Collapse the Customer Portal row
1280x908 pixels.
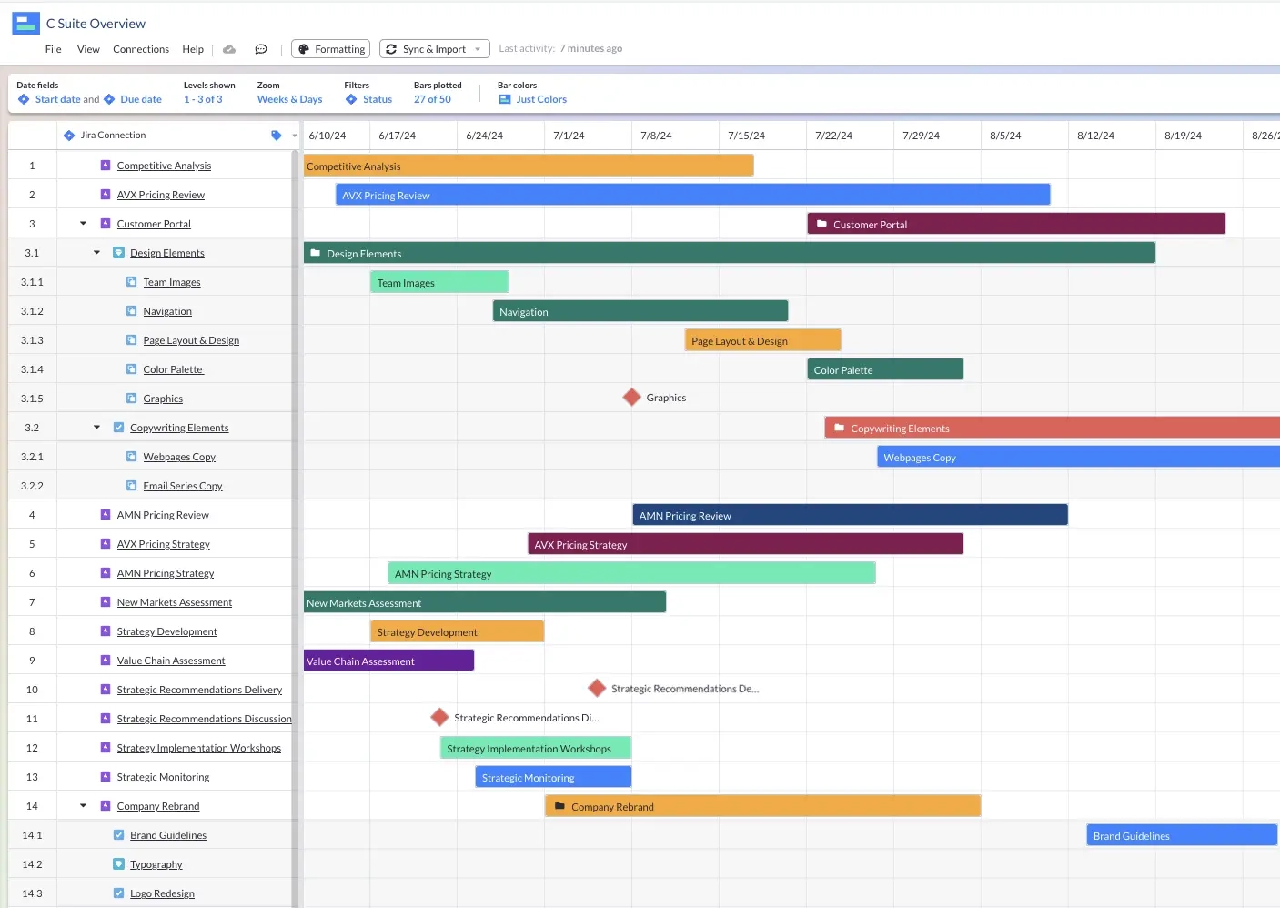coord(82,223)
